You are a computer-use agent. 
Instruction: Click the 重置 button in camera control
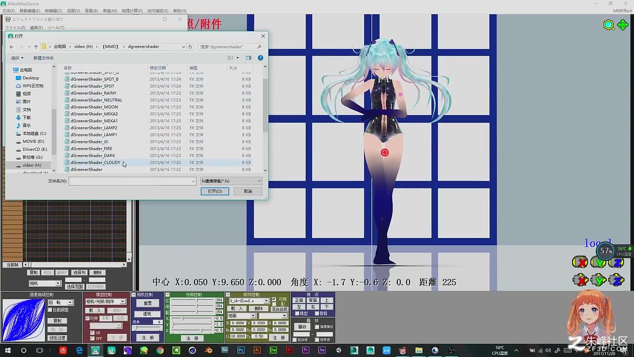click(148, 303)
